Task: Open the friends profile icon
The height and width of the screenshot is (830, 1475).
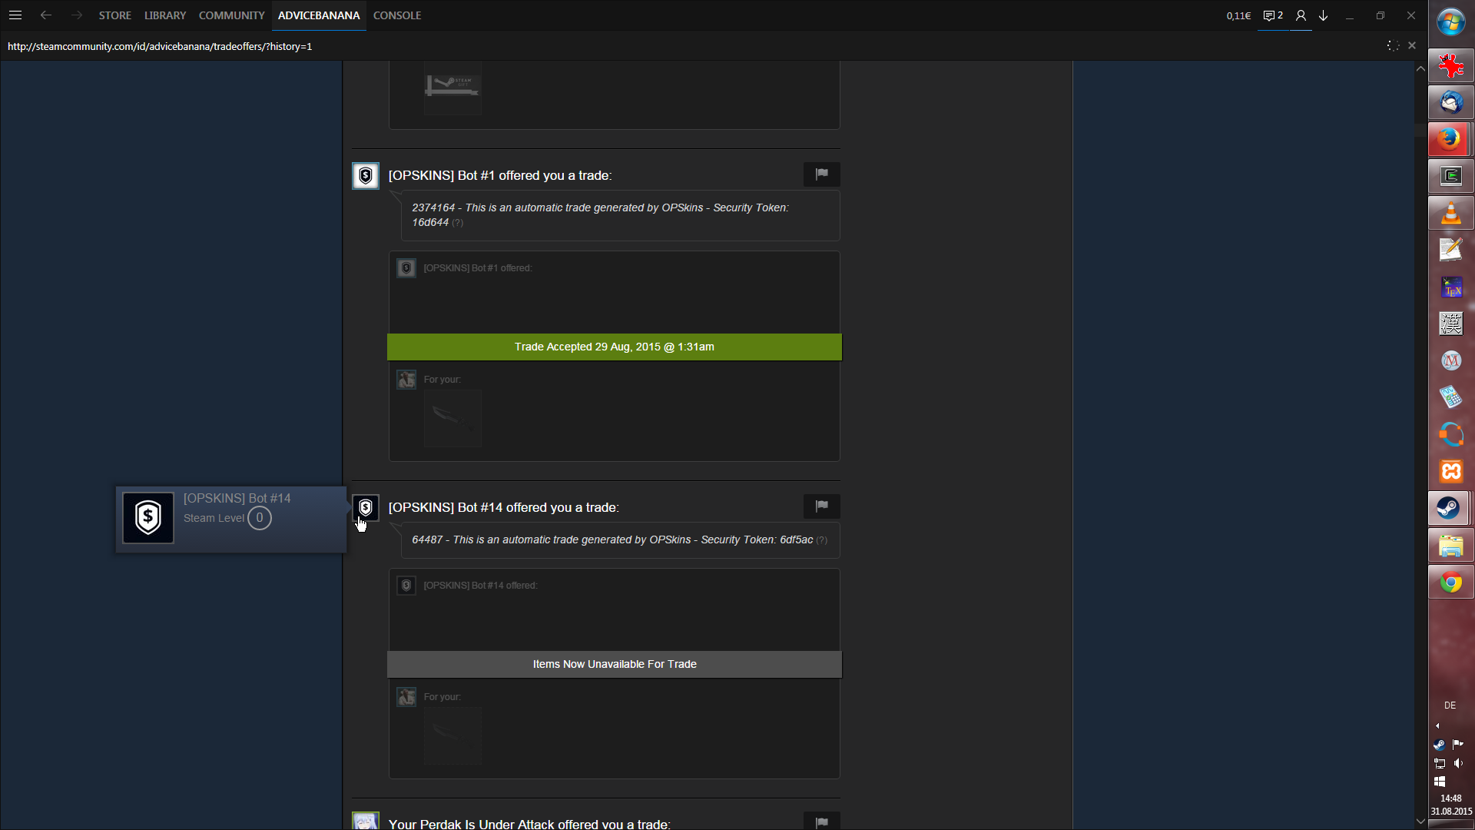Action: [x=1301, y=15]
